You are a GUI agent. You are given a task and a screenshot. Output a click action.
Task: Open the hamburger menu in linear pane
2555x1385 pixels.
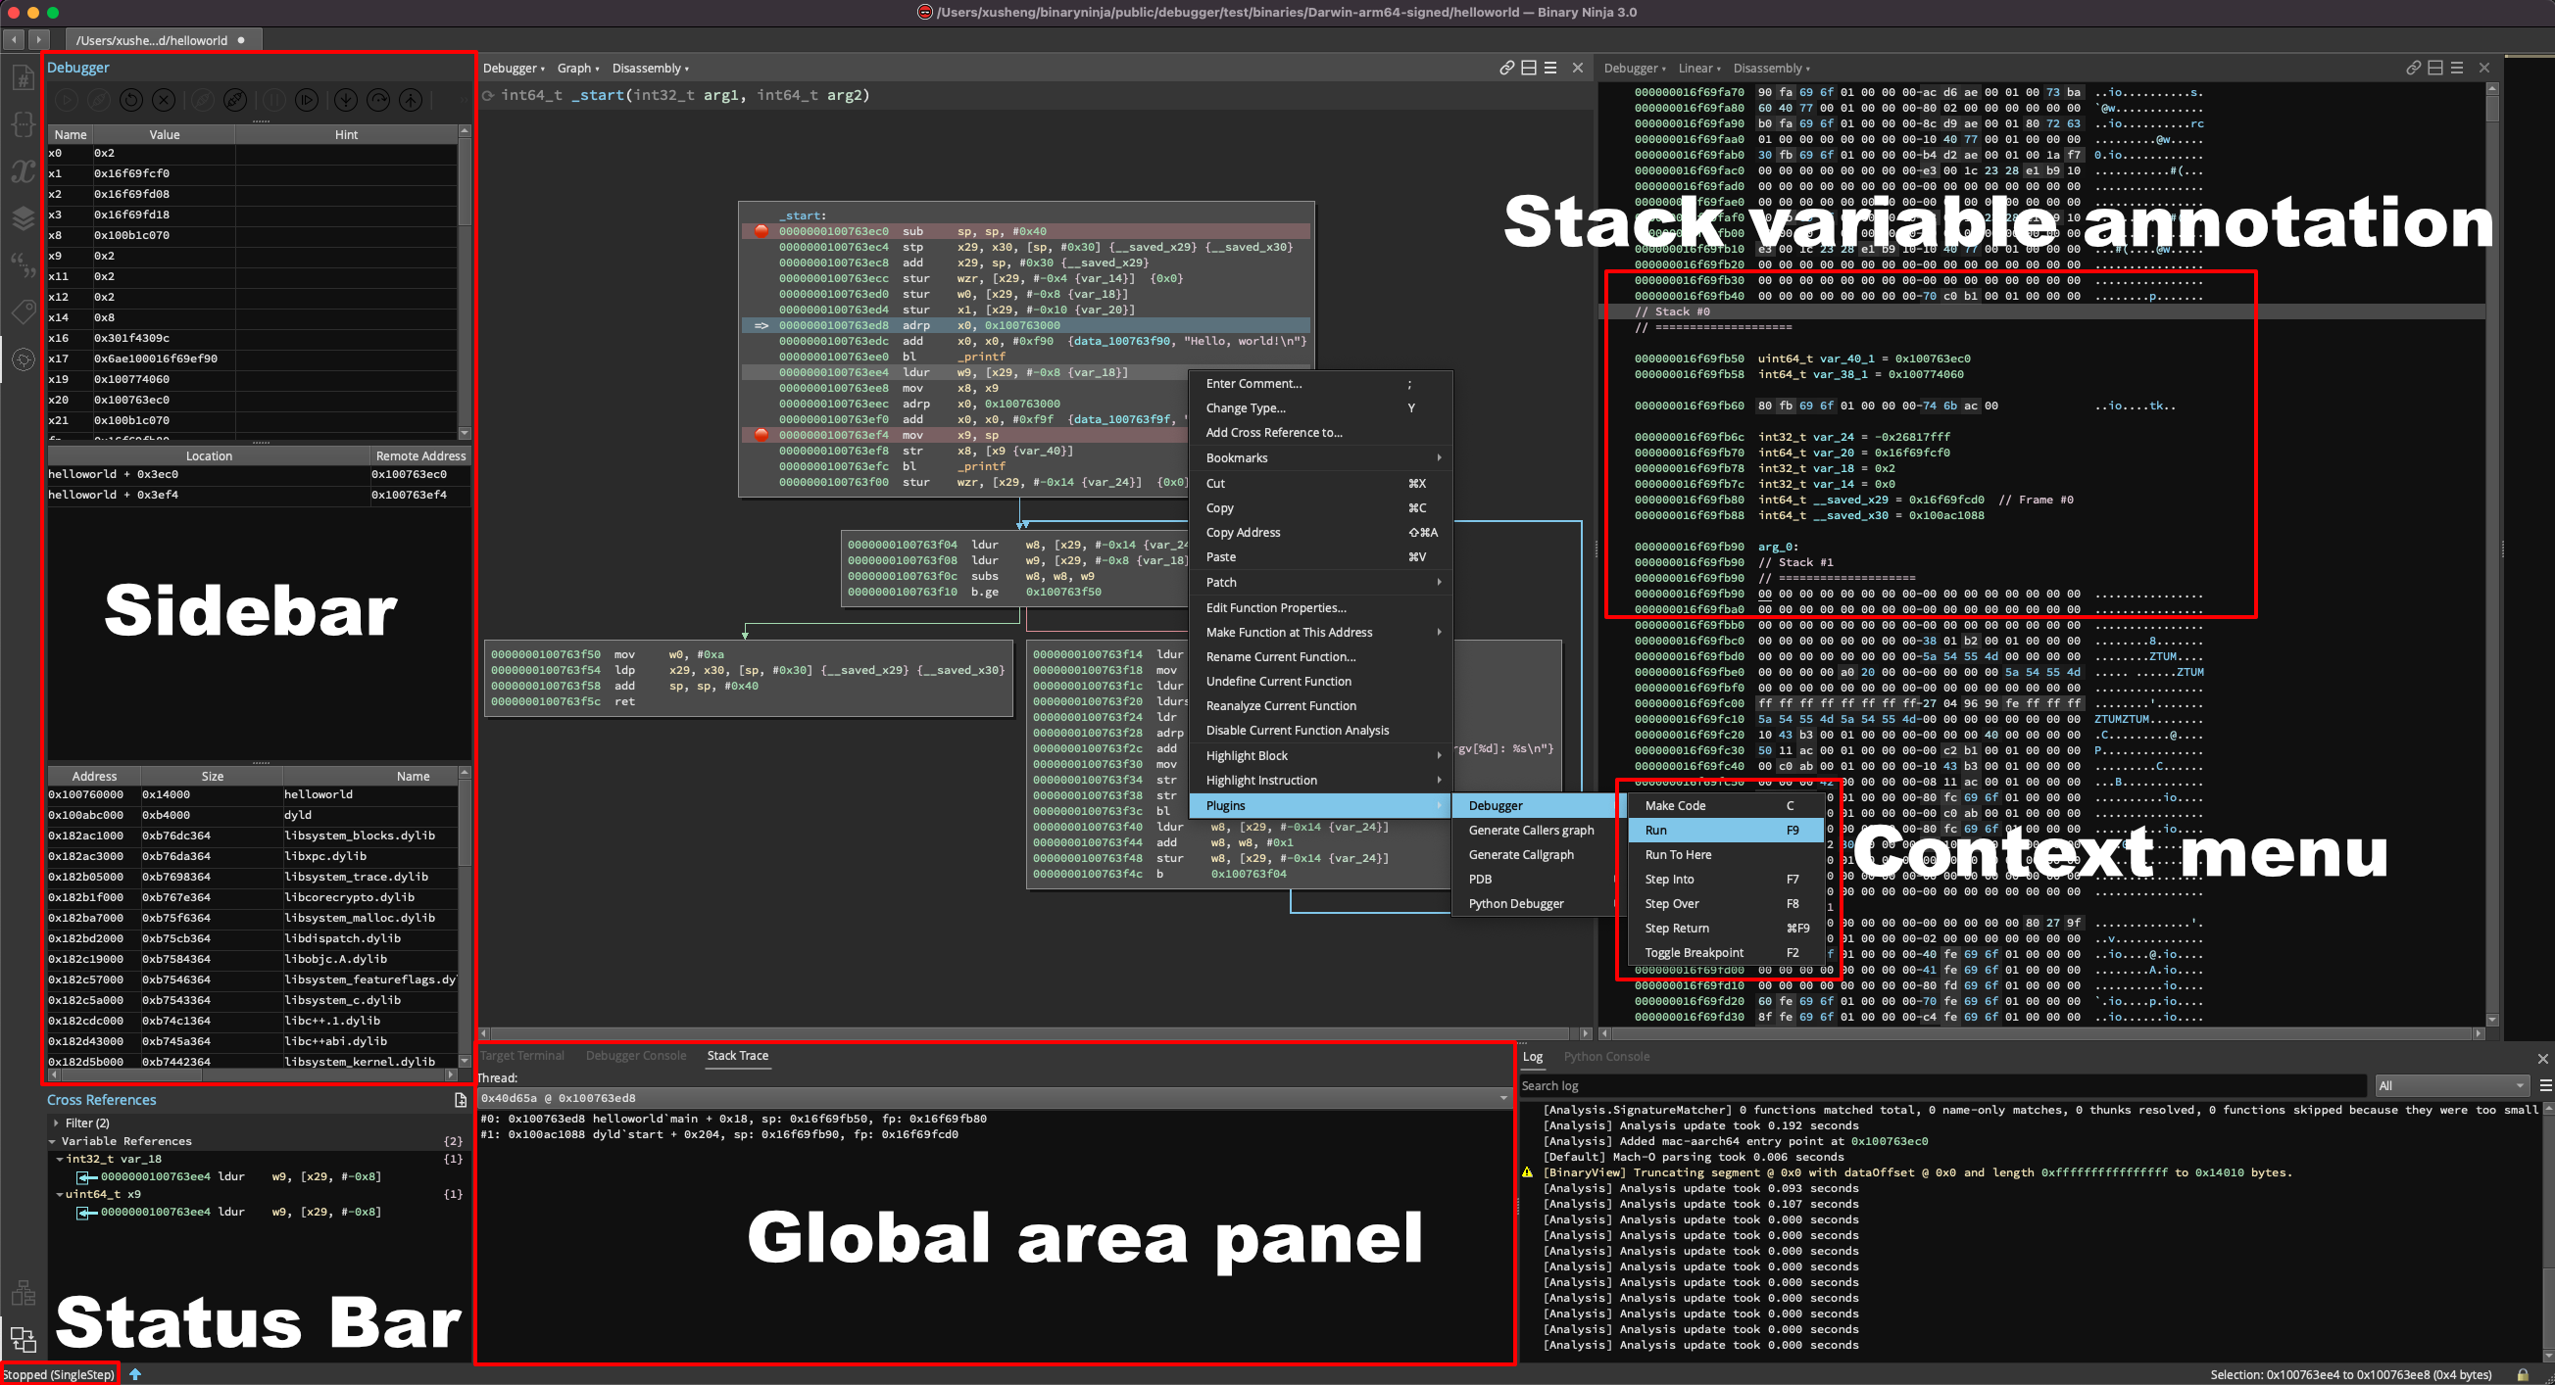tap(2457, 68)
